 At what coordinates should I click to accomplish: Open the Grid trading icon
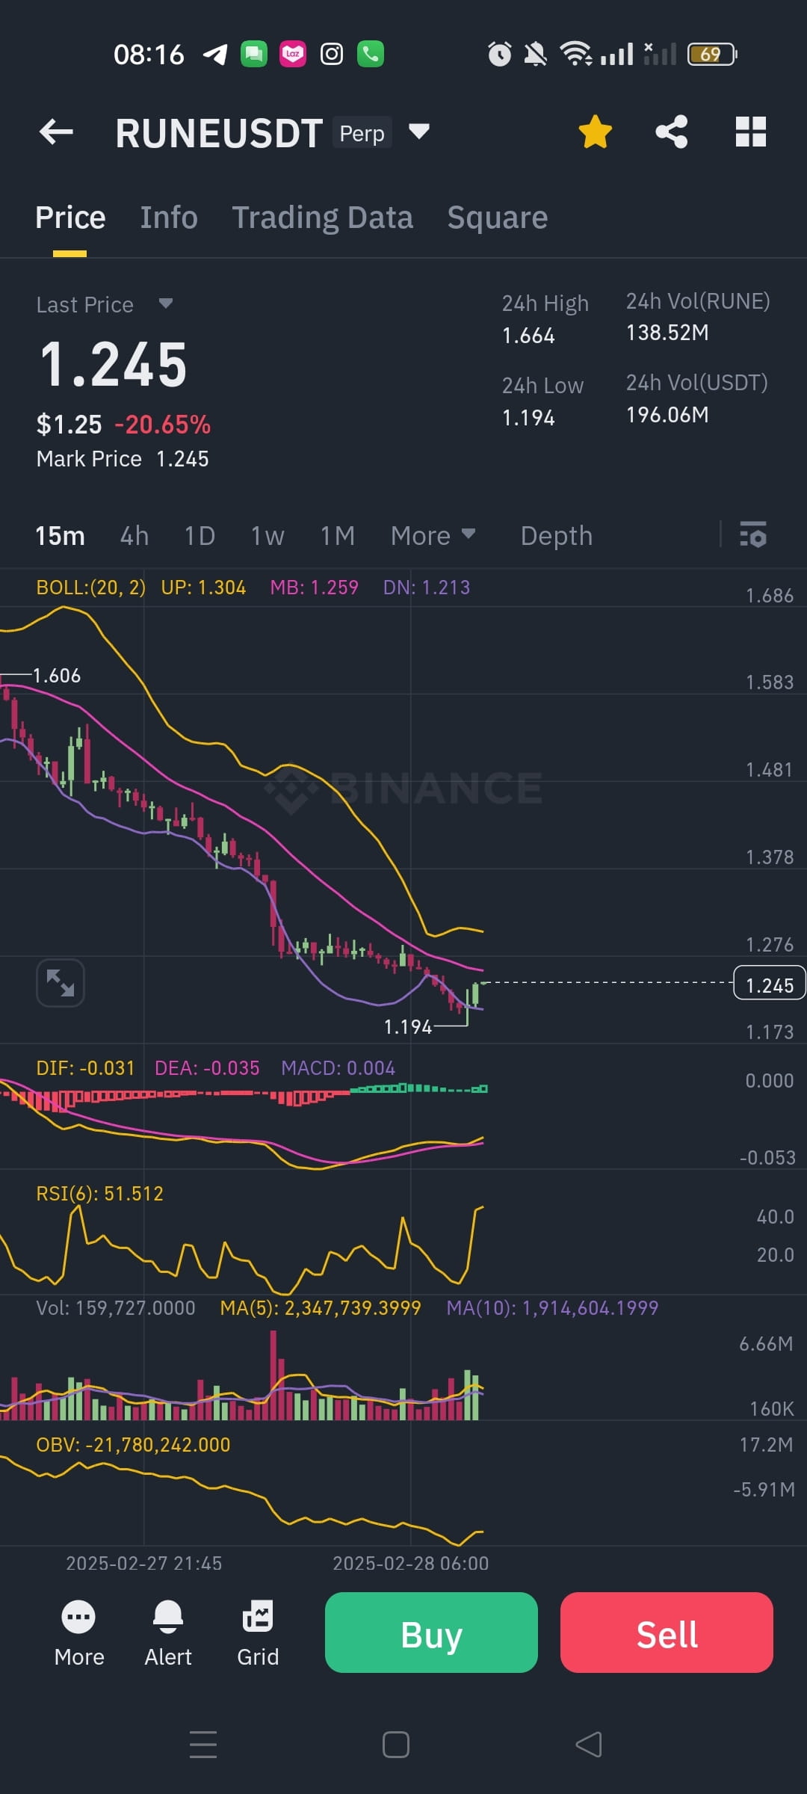(x=258, y=1634)
